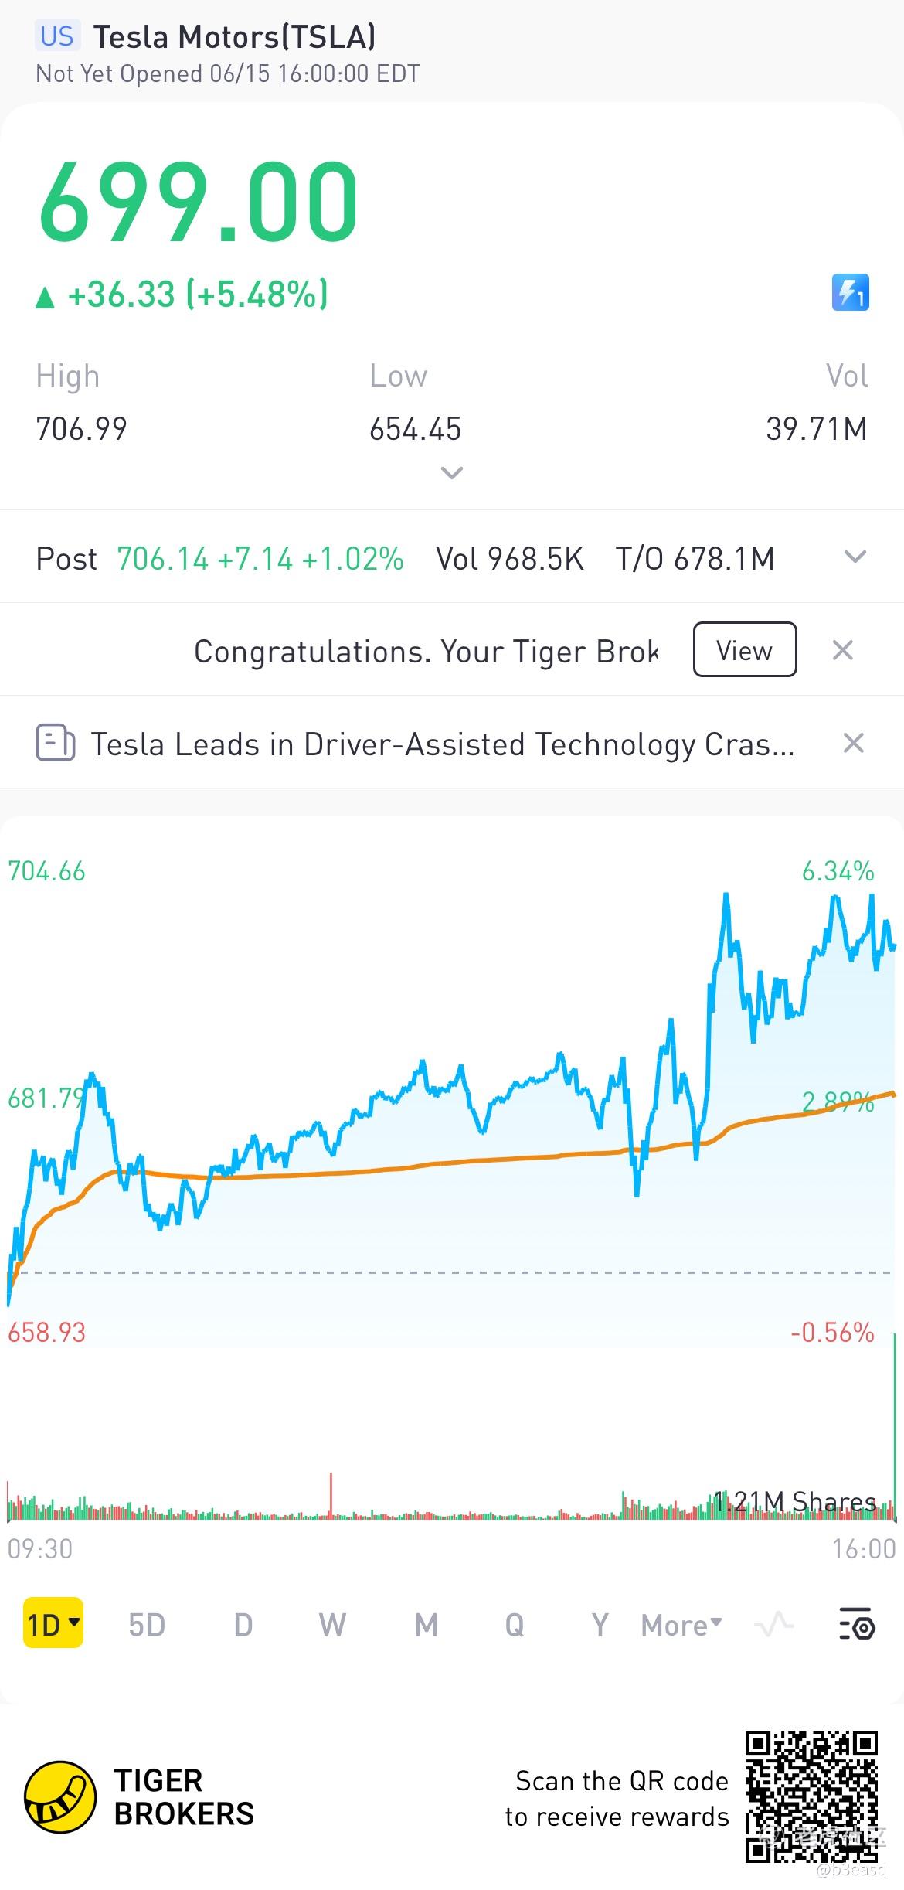Select the Y yearly chart tab
The width and height of the screenshot is (904, 1890).
[x=600, y=1624]
